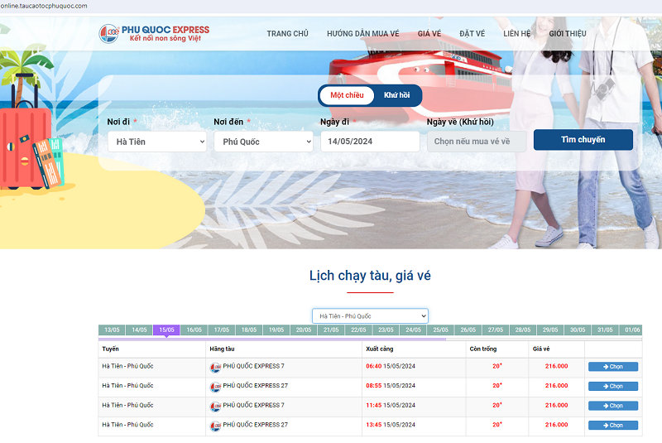Open the Nơi đi Hà Tiên dropdown

coord(157,142)
